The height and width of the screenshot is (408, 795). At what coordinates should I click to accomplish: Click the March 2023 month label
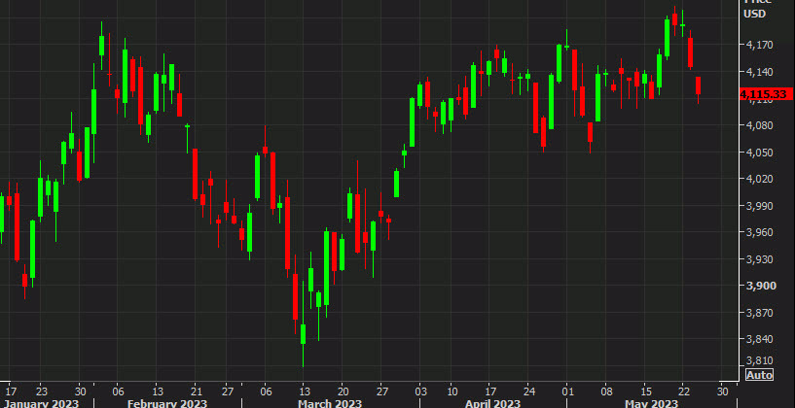pos(330,403)
